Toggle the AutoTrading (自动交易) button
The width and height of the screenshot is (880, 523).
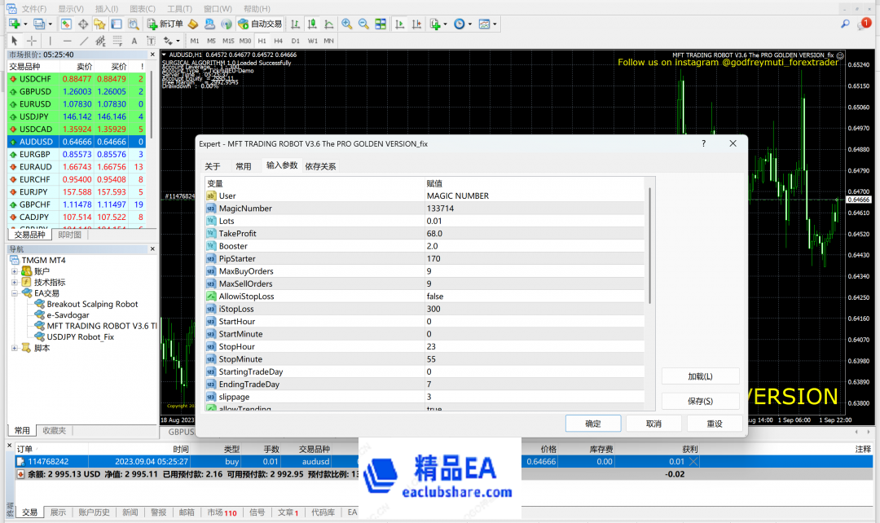[x=260, y=24]
